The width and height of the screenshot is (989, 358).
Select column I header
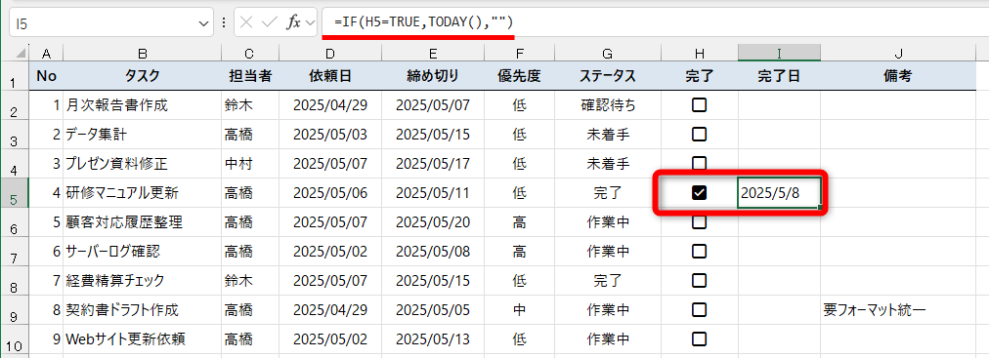[779, 53]
